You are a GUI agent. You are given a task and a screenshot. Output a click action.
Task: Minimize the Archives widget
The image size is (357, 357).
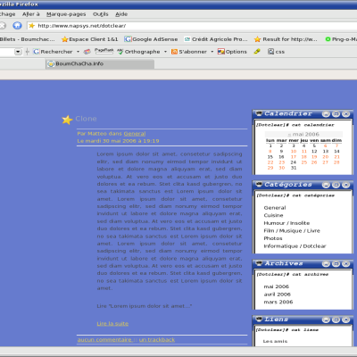tap(326, 264)
